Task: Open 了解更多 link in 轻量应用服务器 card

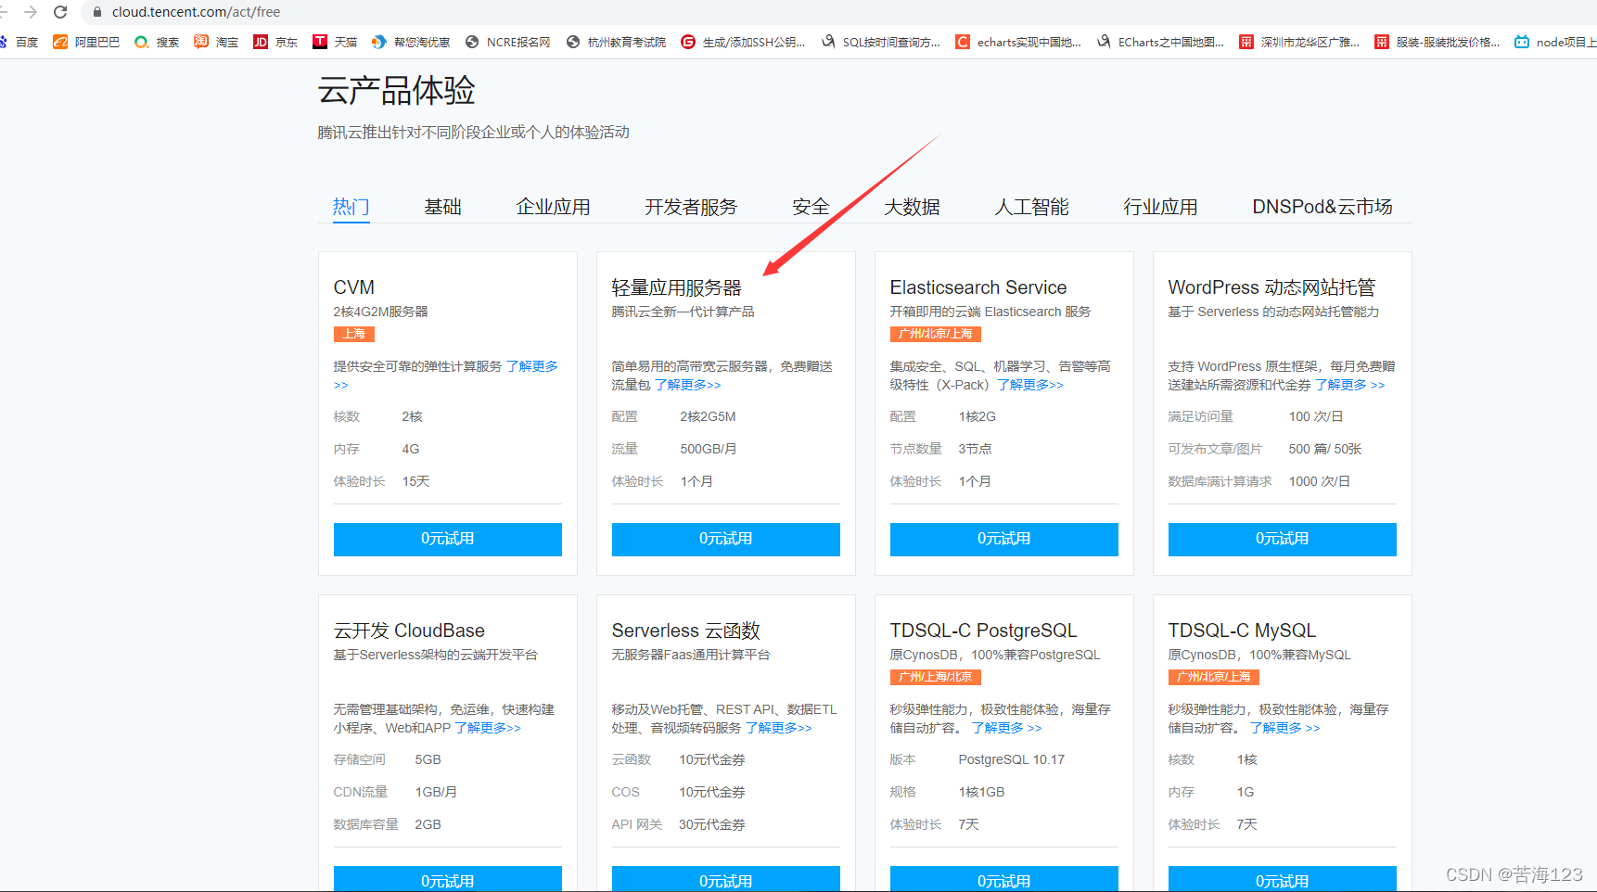Action: point(687,385)
